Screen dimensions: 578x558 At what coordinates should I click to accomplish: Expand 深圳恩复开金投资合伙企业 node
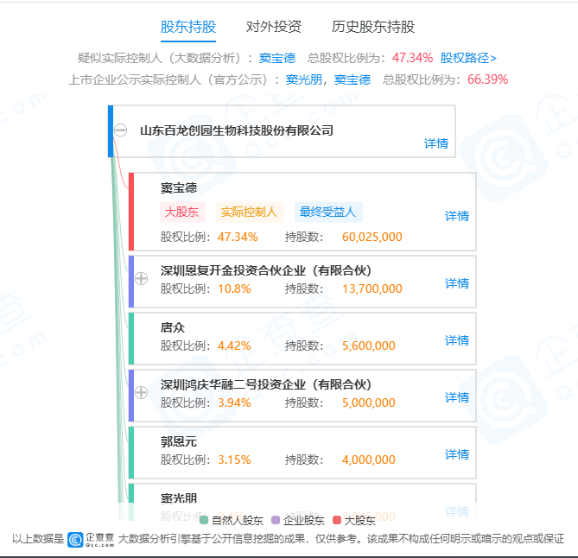point(141,278)
